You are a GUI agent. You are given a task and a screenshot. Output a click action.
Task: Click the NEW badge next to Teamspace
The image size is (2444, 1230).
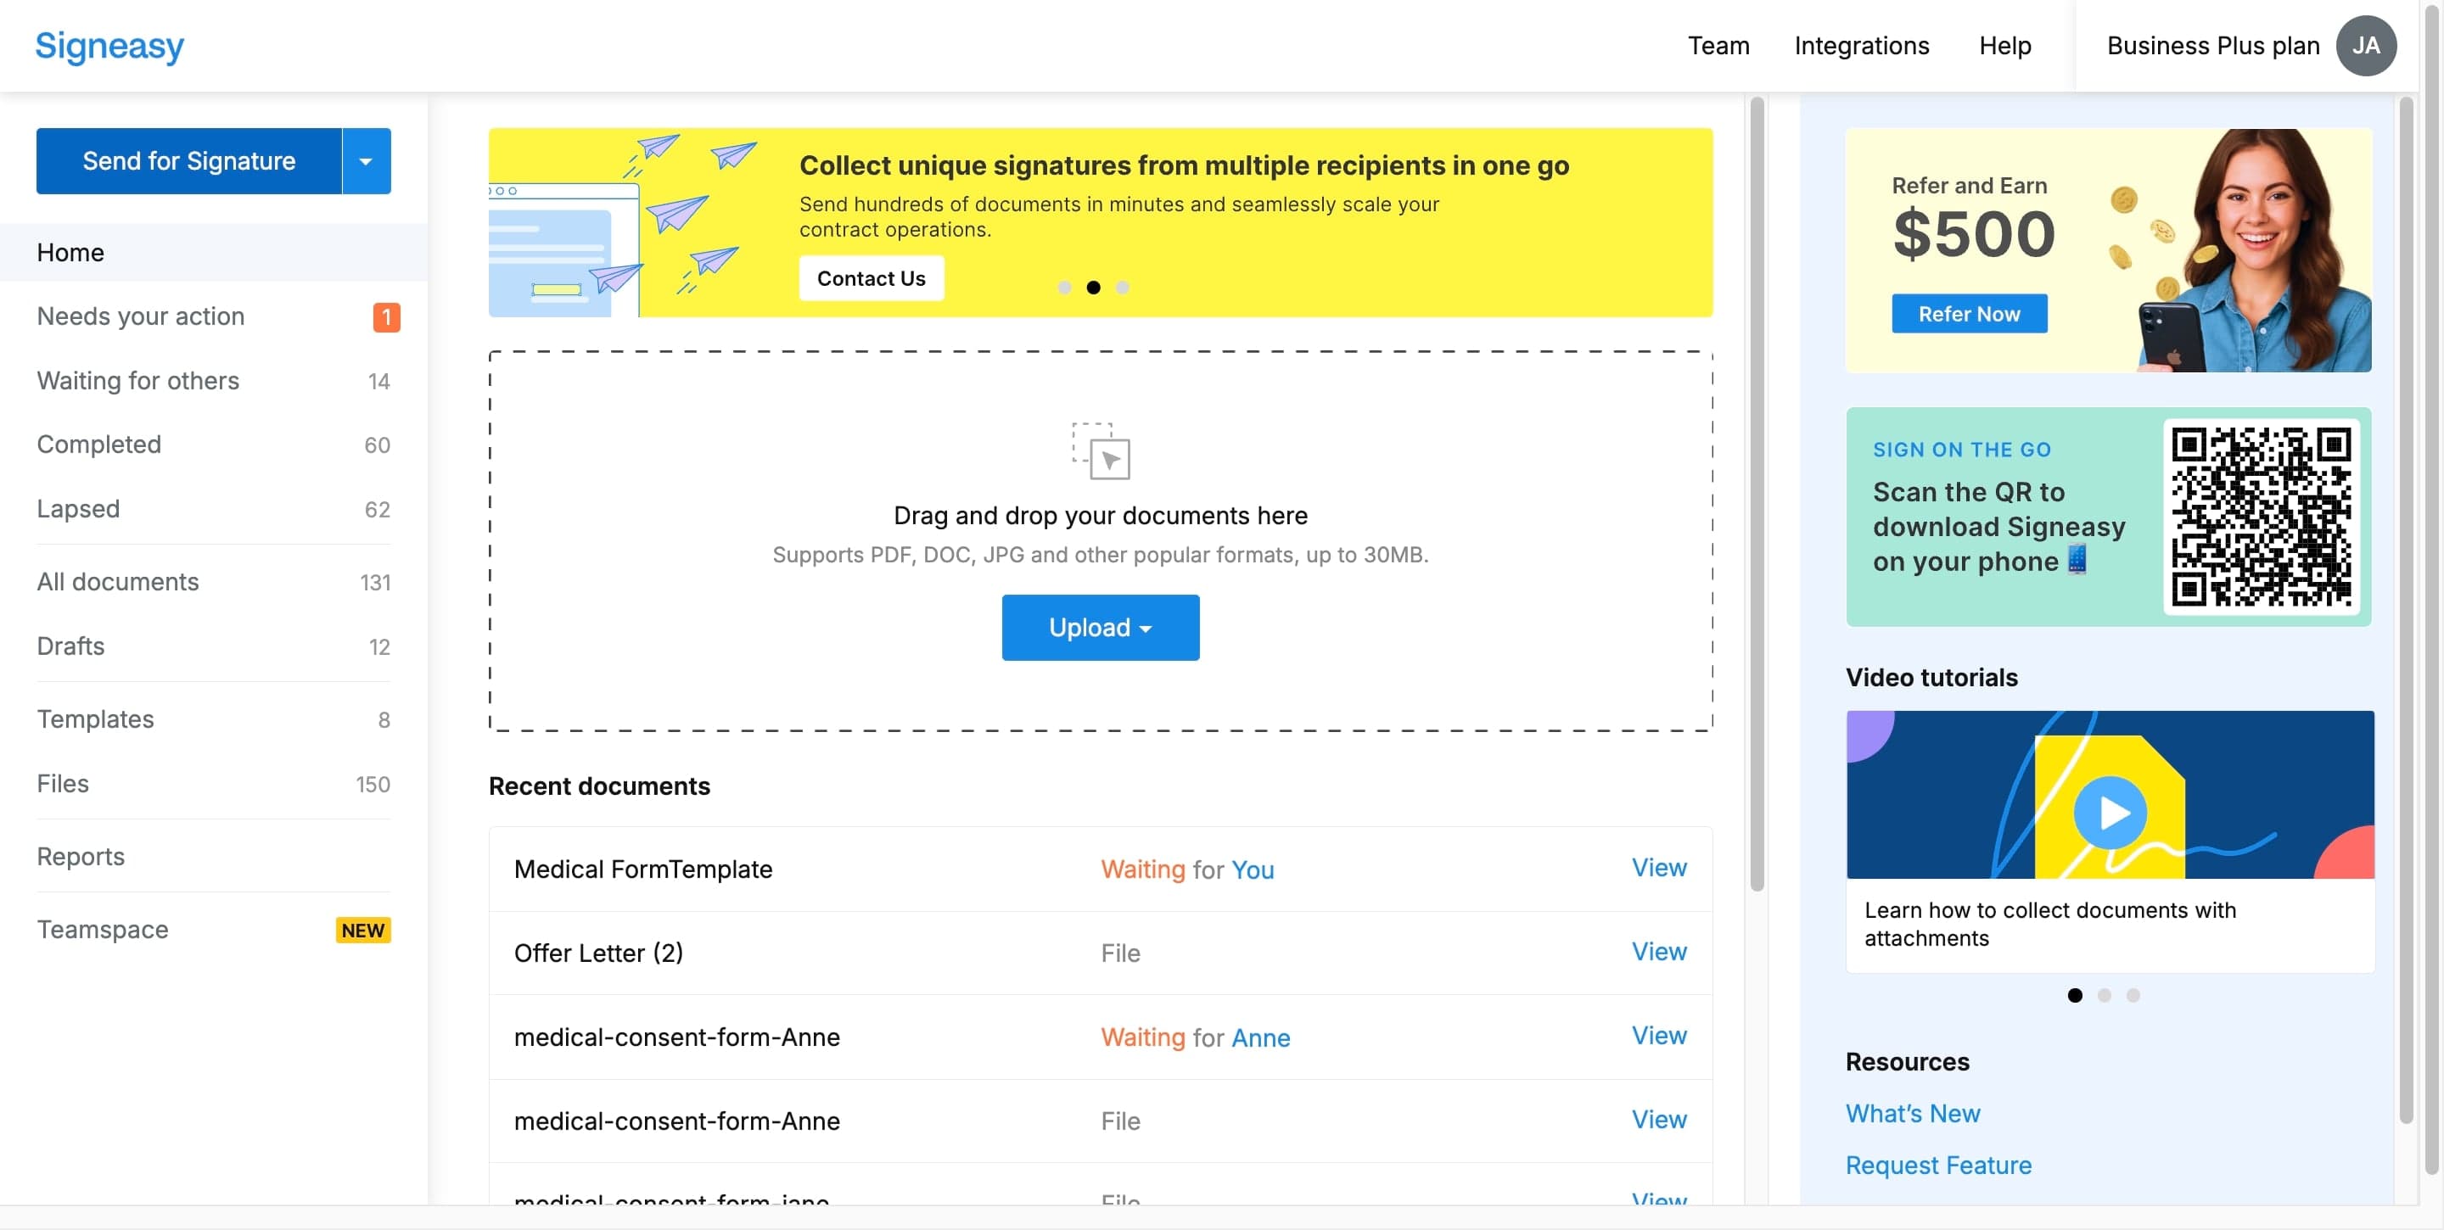362,931
